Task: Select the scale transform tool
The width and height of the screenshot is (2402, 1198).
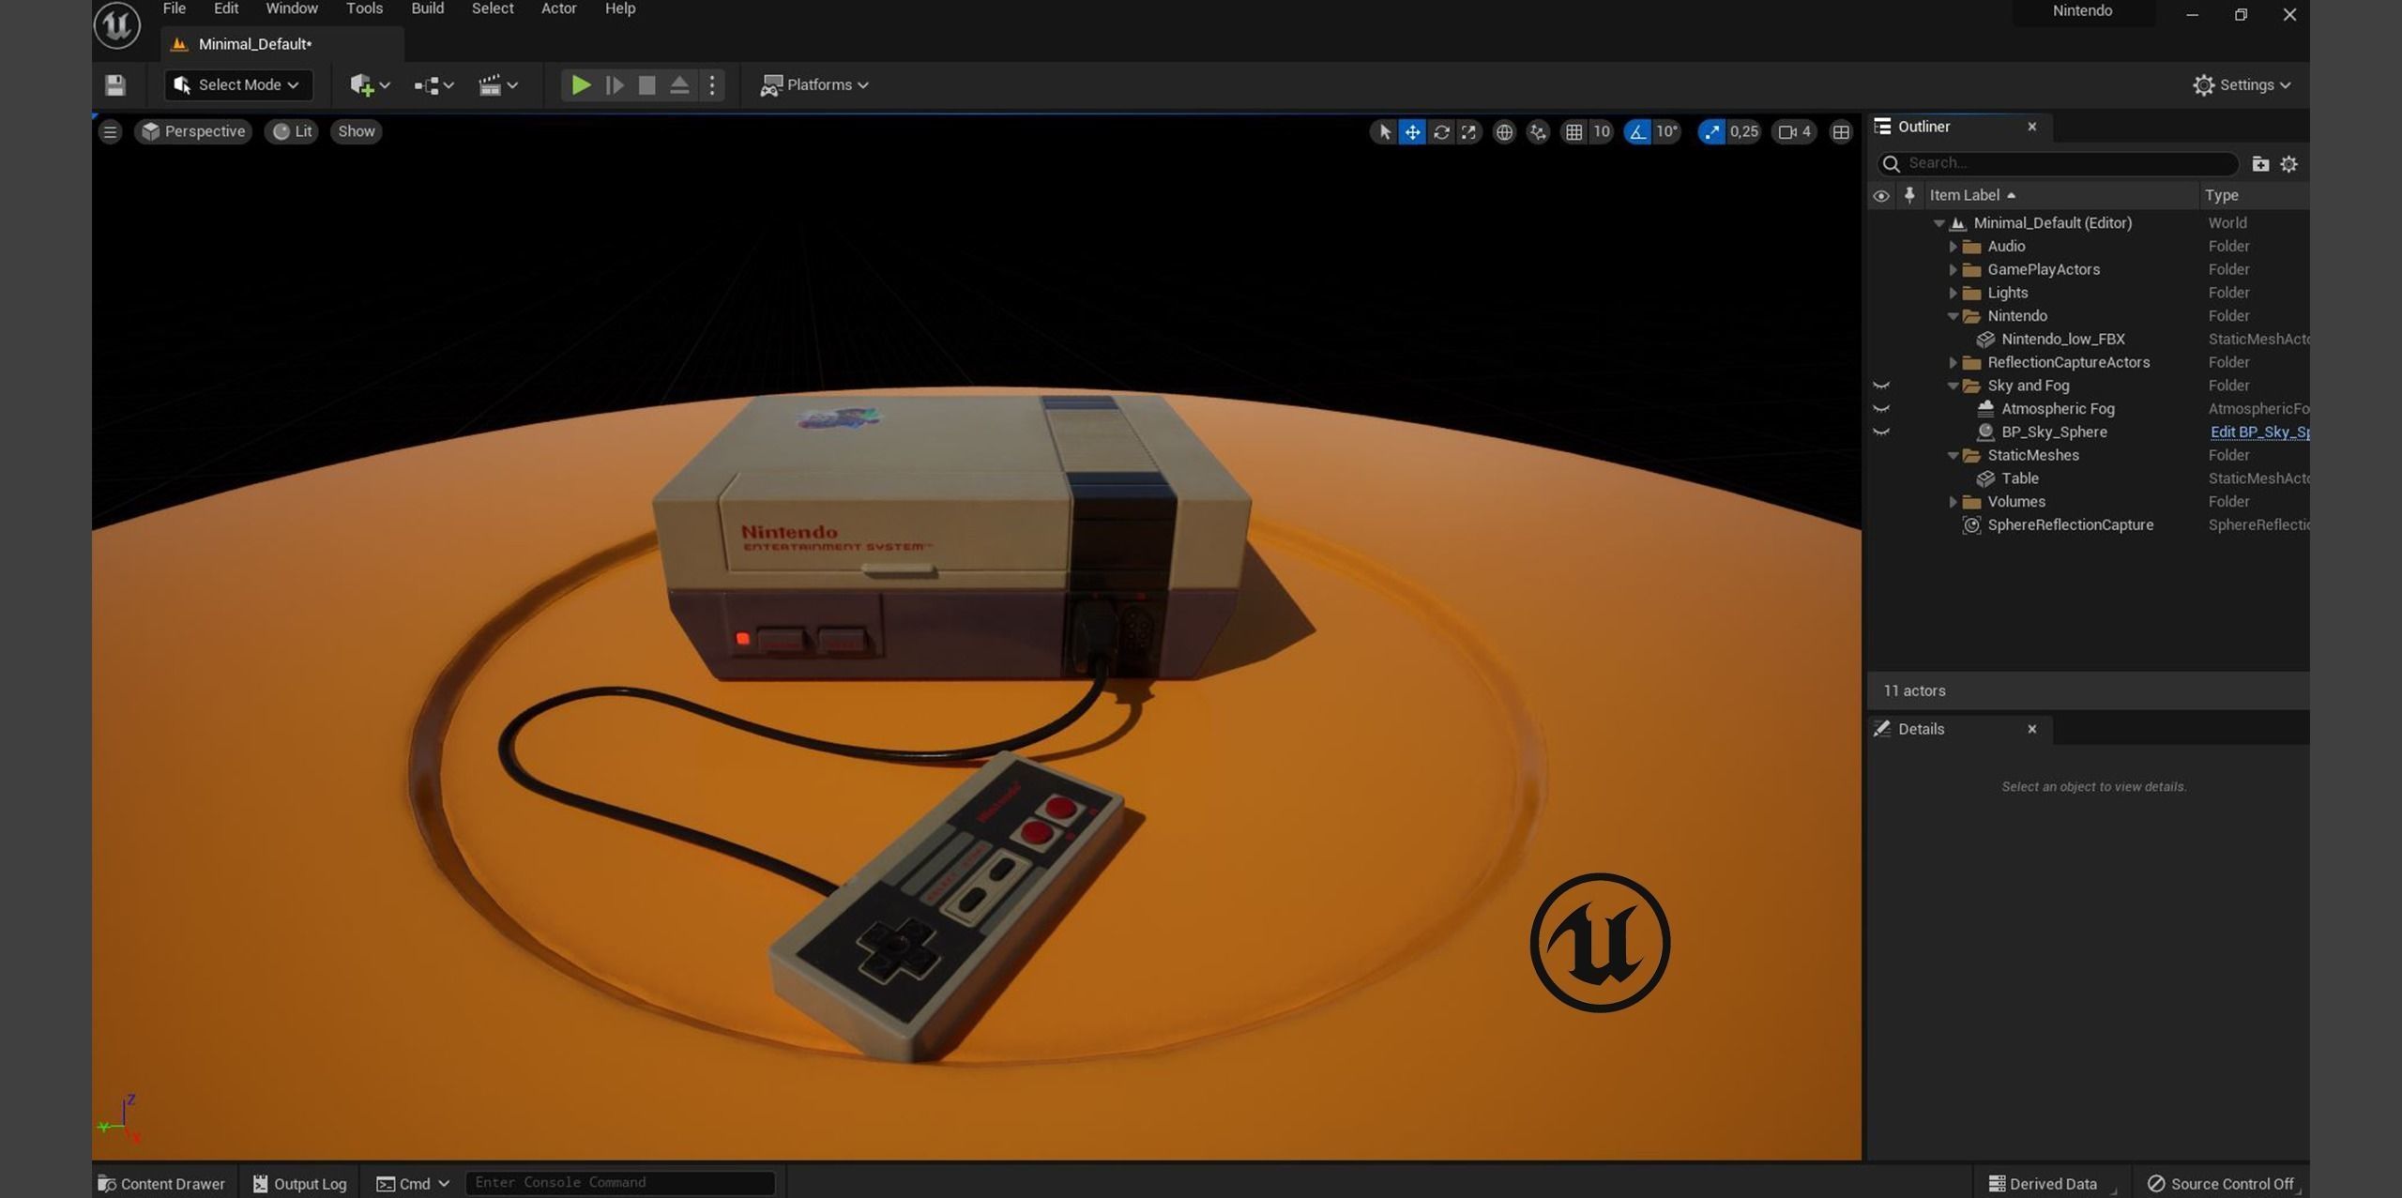Action: click(1469, 132)
